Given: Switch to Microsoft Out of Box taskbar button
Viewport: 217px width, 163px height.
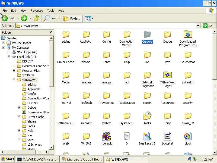Looking at the screenshot, I should [x=82, y=159].
